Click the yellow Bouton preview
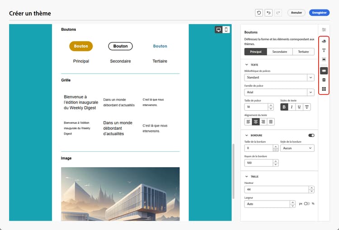The width and height of the screenshot is (339, 230). [x=81, y=46]
